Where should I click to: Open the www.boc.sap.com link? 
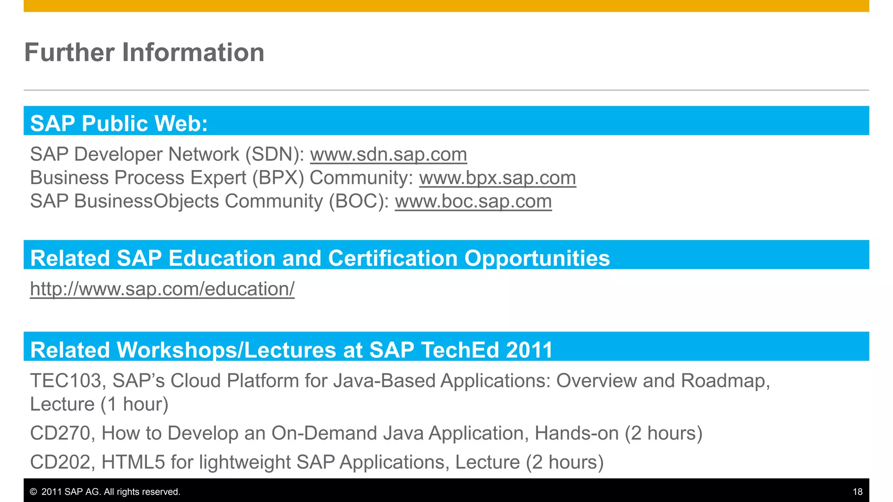click(473, 201)
